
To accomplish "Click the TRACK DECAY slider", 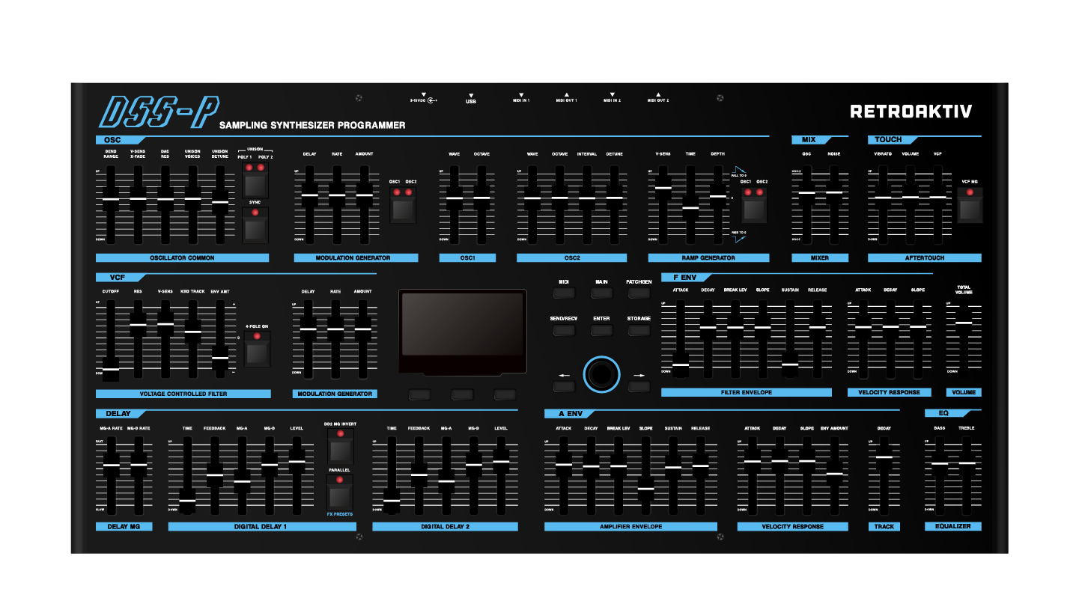I will pyautogui.click(x=884, y=476).
